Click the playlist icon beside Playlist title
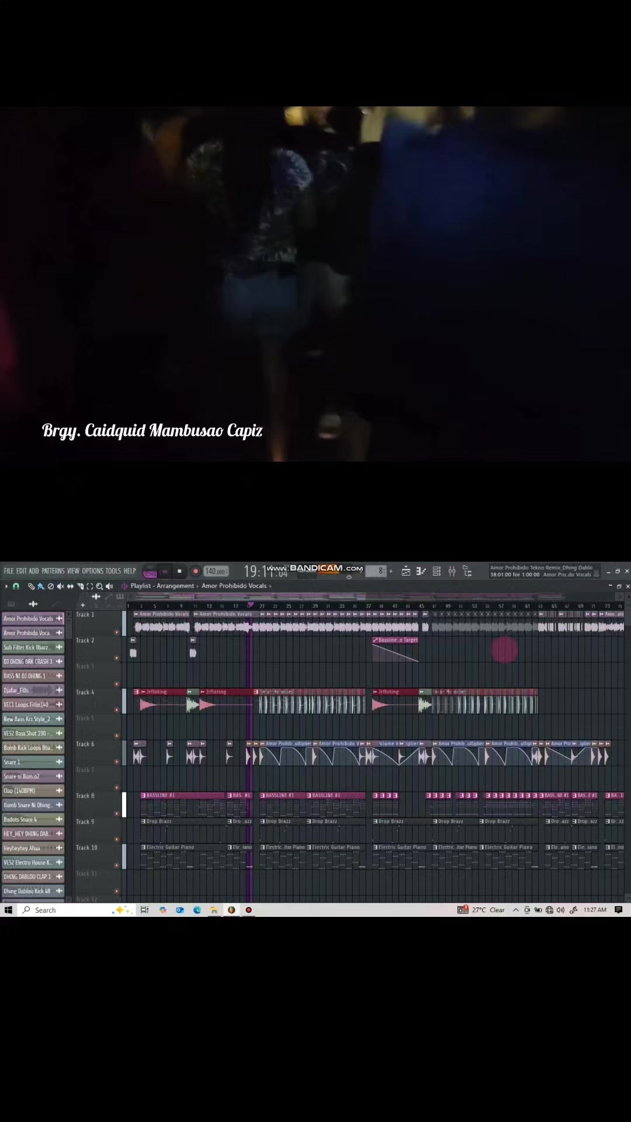 click(124, 586)
